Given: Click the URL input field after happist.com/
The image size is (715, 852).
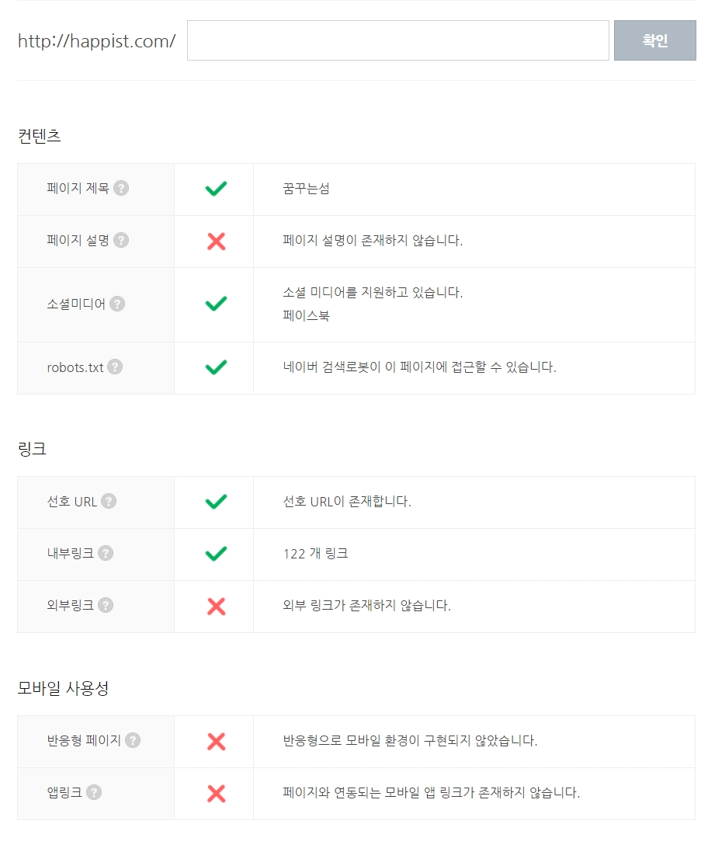Looking at the screenshot, I should point(397,40).
